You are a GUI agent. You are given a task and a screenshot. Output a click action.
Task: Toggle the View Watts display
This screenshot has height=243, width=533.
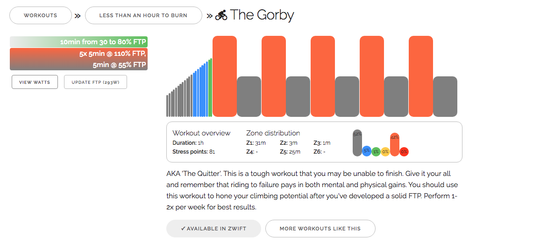pyautogui.click(x=35, y=82)
